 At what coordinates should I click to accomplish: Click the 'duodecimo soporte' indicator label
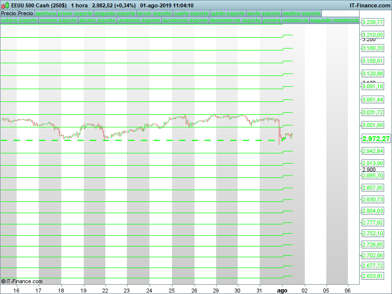(185, 20)
